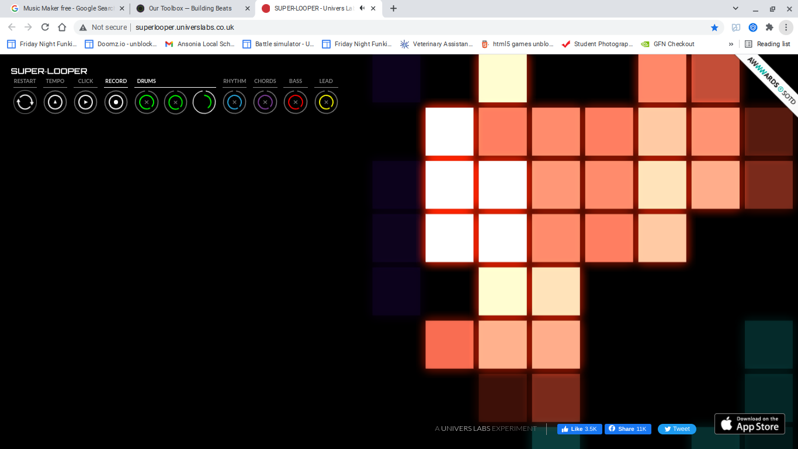Expand the tab search dropdown
The height and width of the screenshot is (449, 798).
coord(735,9)
